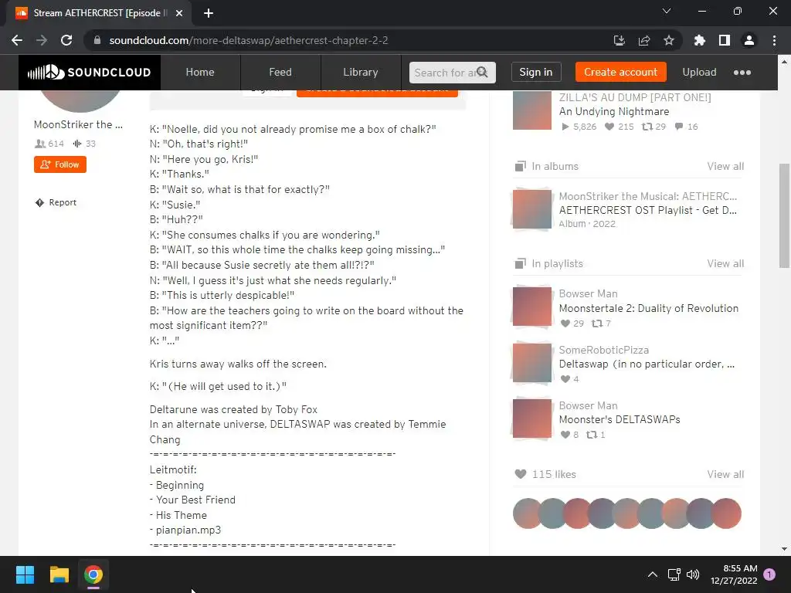Bookmark page with the star icon
Image resolution: width=791 pixels, height=593 pixels.
[669, 40]
